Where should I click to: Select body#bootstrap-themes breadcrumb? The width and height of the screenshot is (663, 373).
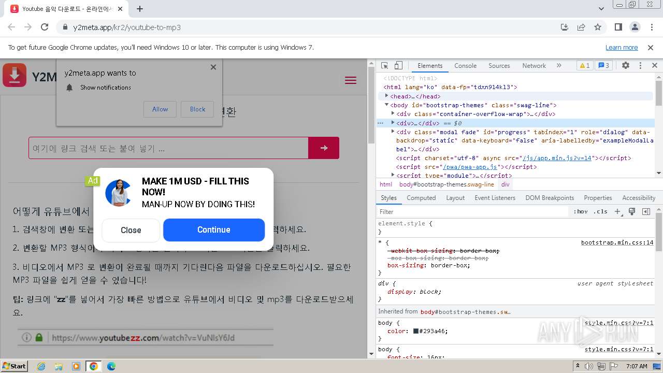pos(446,184)
